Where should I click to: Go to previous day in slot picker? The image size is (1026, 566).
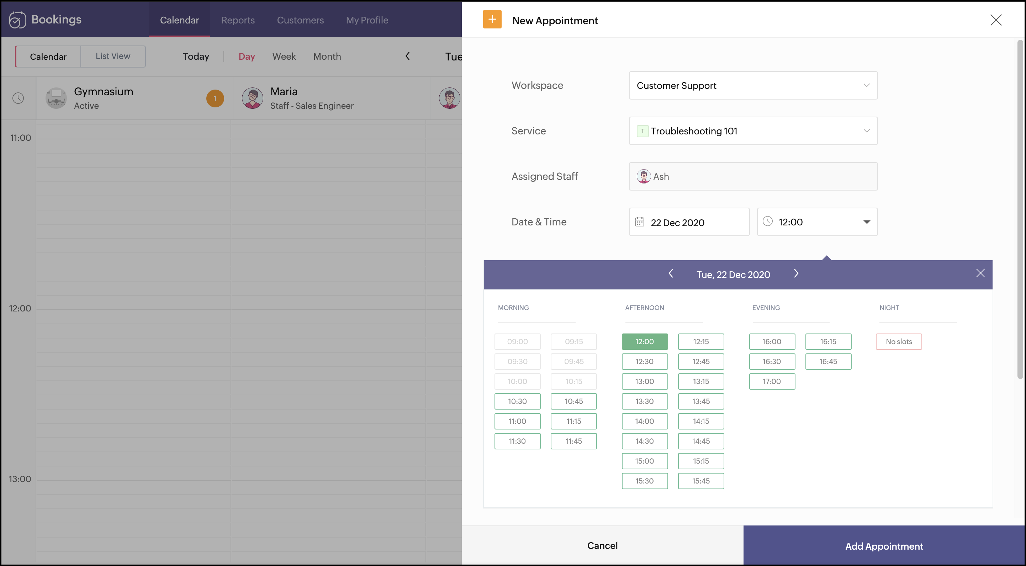(x=671, y=274)
